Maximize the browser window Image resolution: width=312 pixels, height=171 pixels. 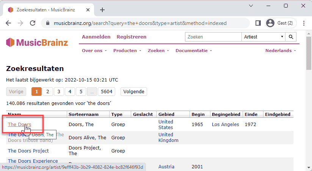click(x=286, y=6)
